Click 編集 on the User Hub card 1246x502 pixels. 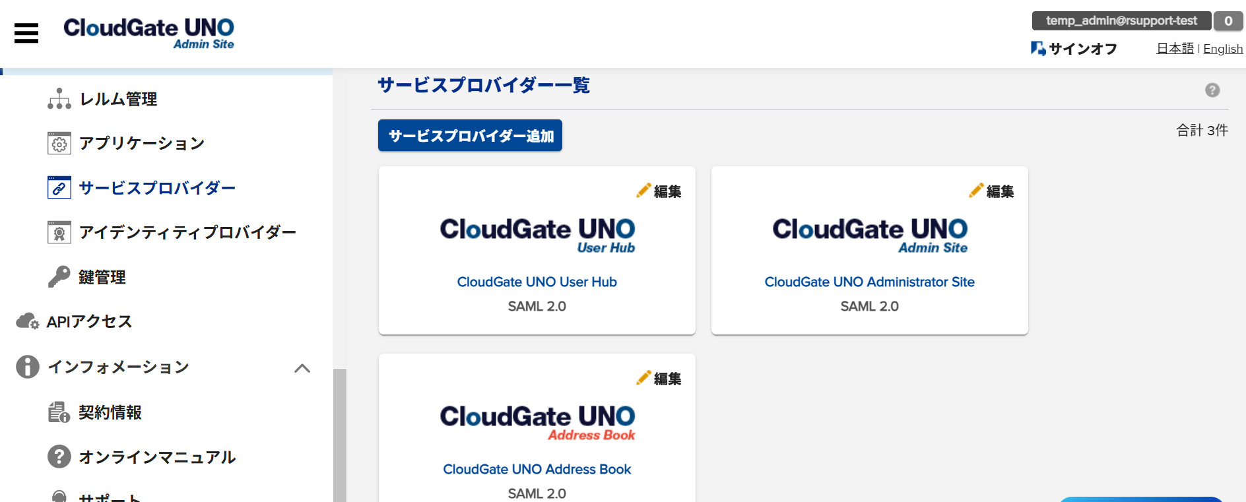[667, 191]
